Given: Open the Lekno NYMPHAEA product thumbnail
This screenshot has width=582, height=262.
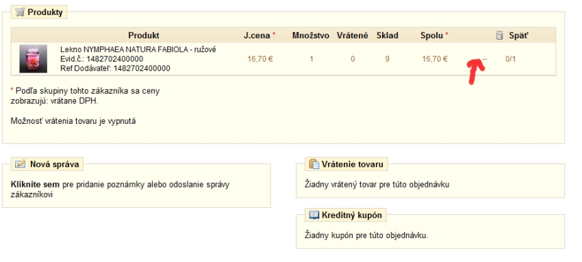Looking at the screenshot, I should 34,59.
